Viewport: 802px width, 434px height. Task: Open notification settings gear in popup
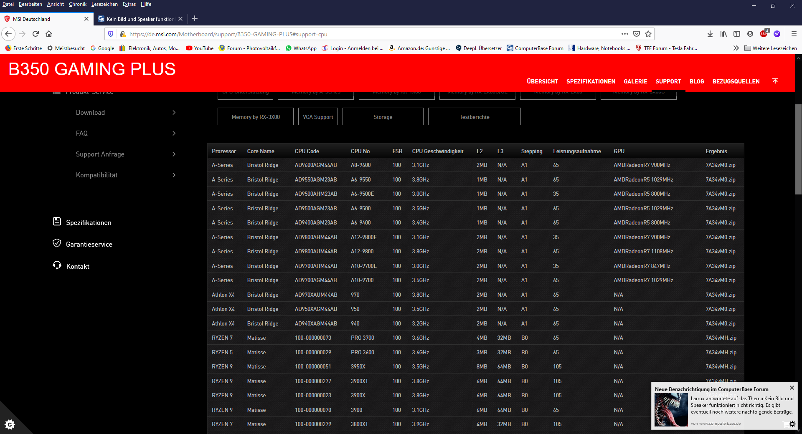tap(792, 424)
